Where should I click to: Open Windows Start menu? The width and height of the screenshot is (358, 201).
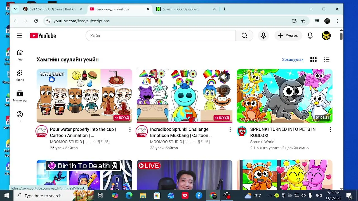[x=7, y=196]
